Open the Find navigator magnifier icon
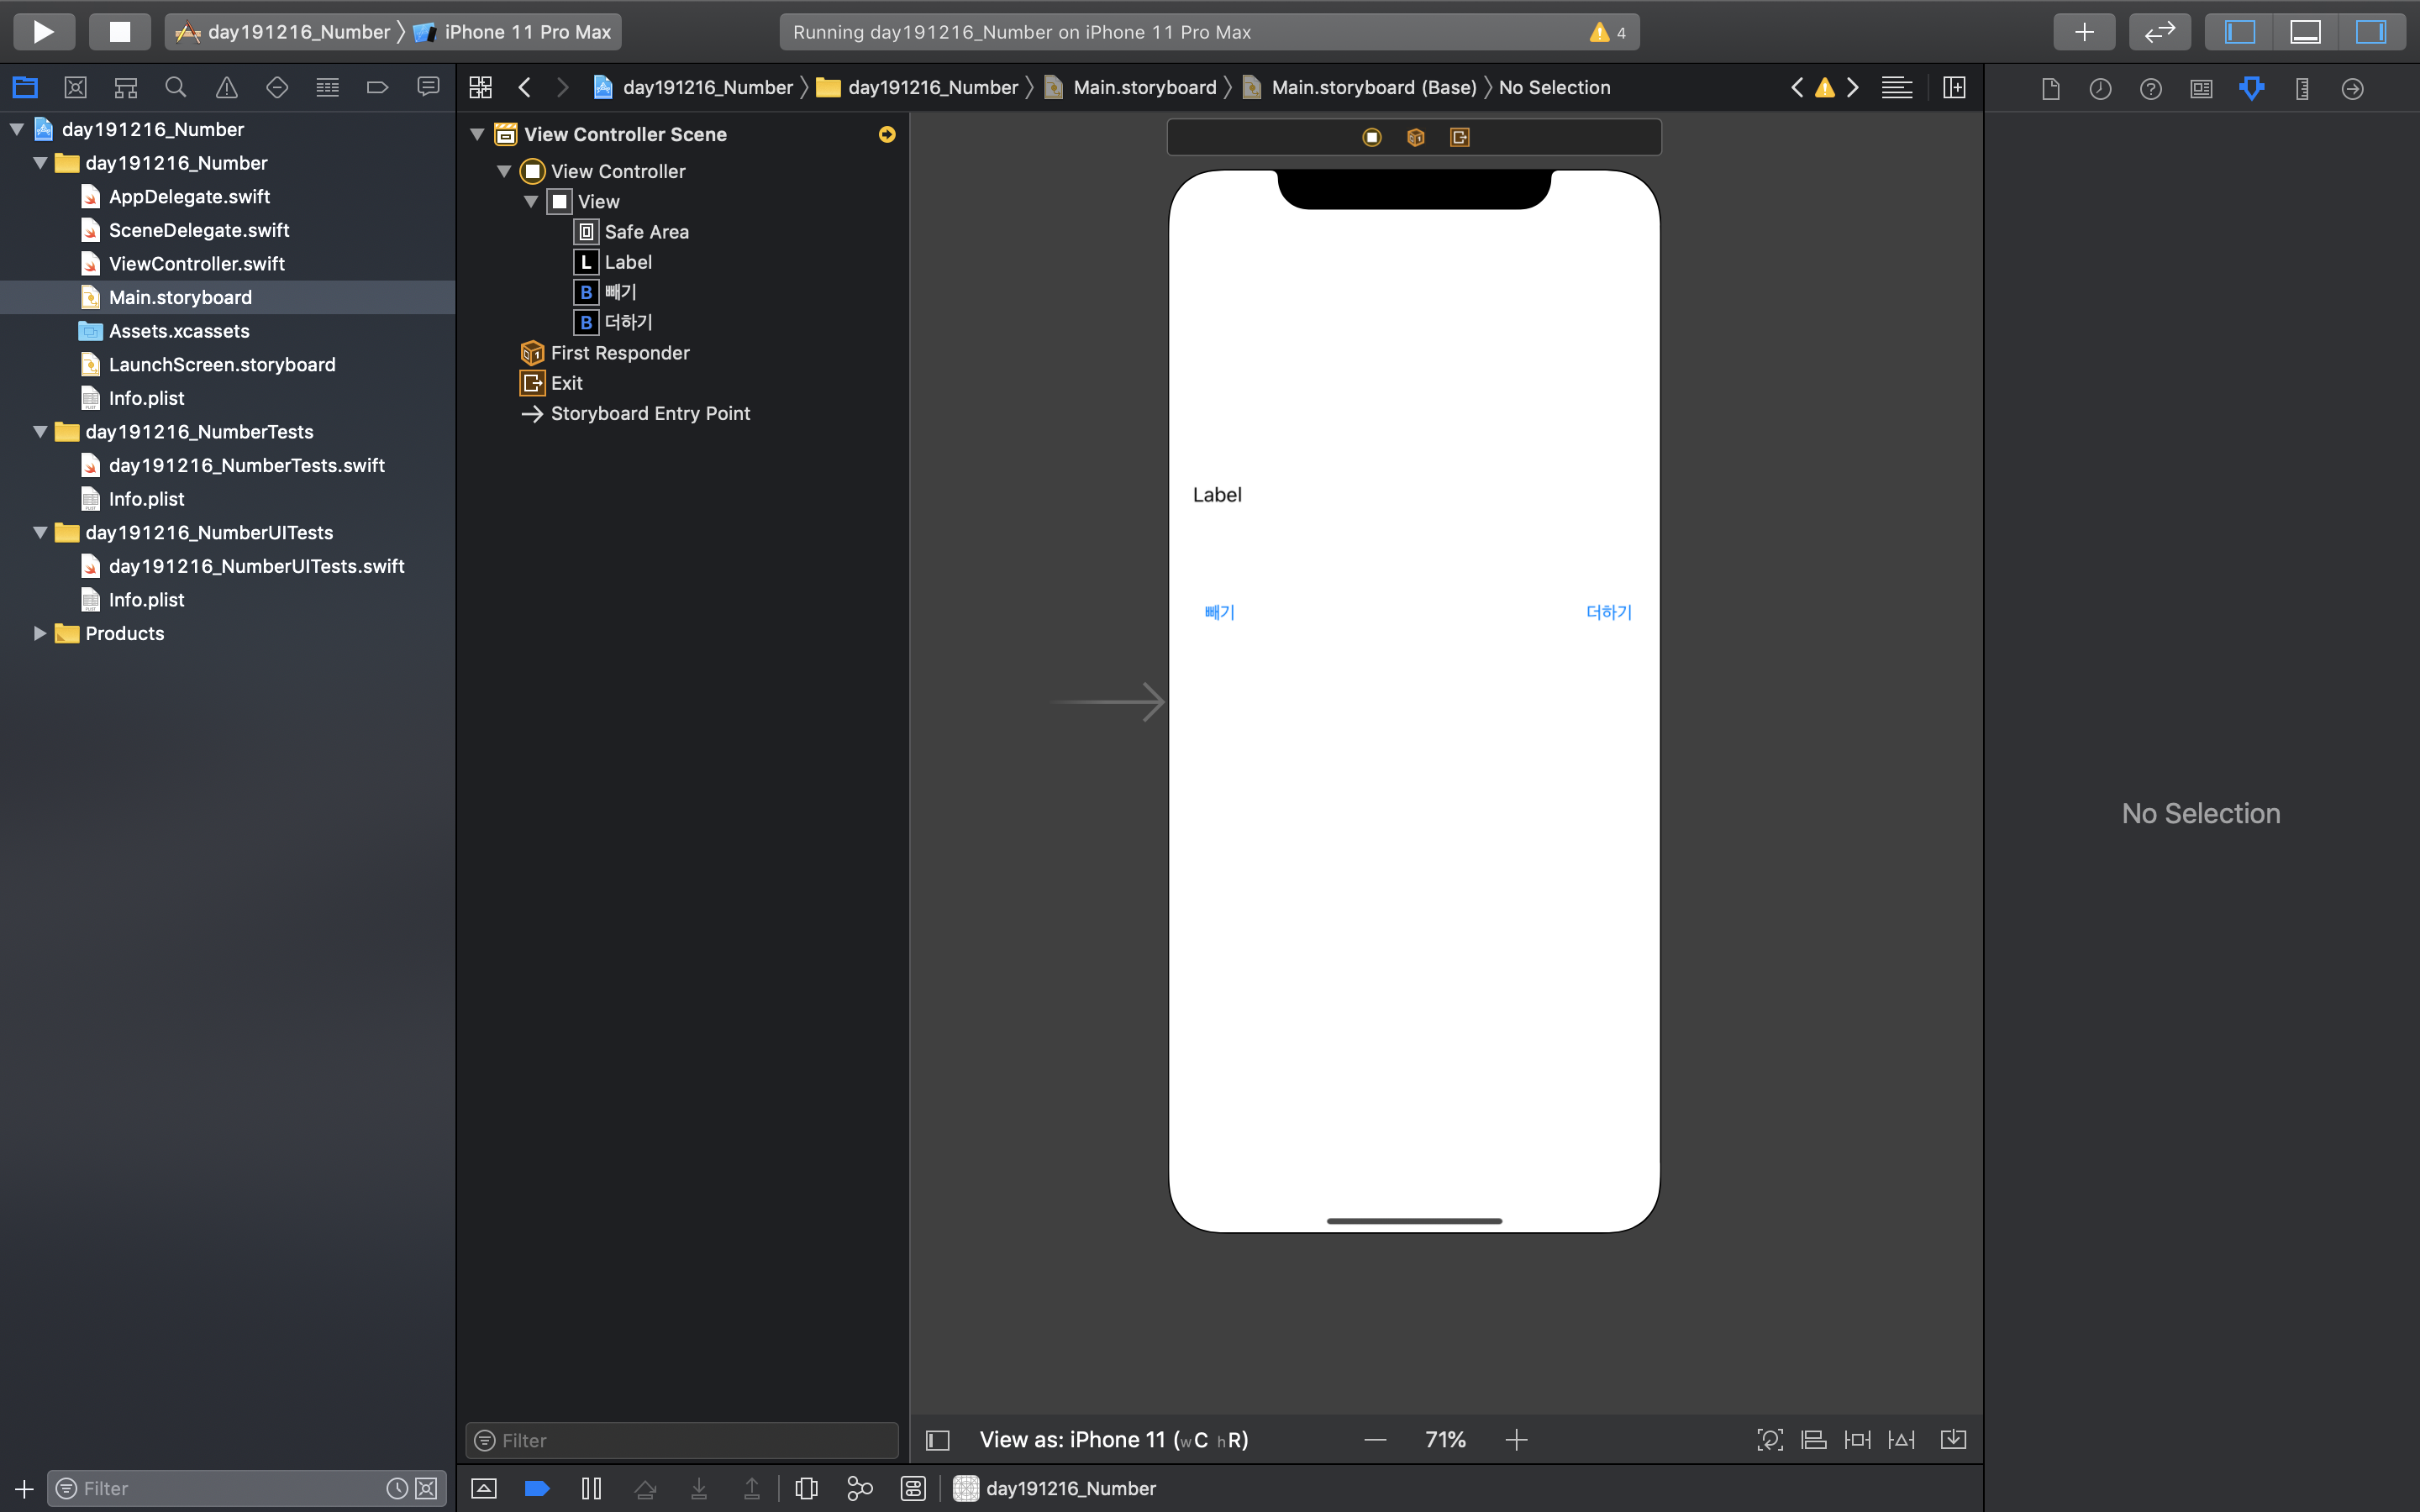 (176, 88)
